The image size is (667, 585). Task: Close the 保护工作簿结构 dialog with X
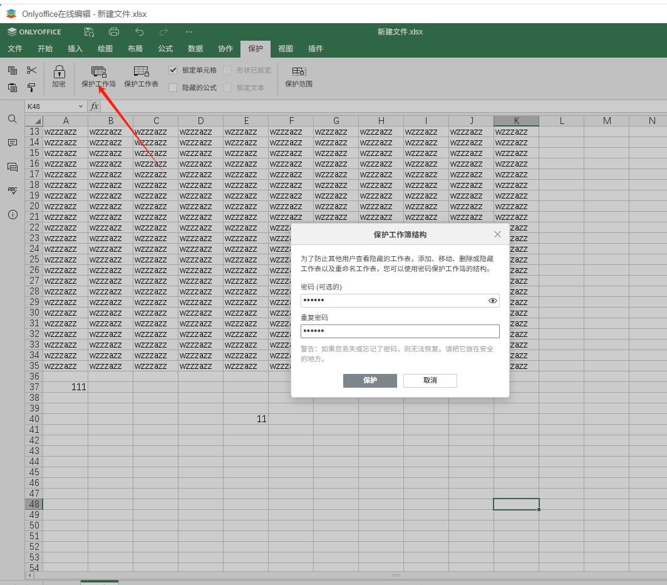497,234
